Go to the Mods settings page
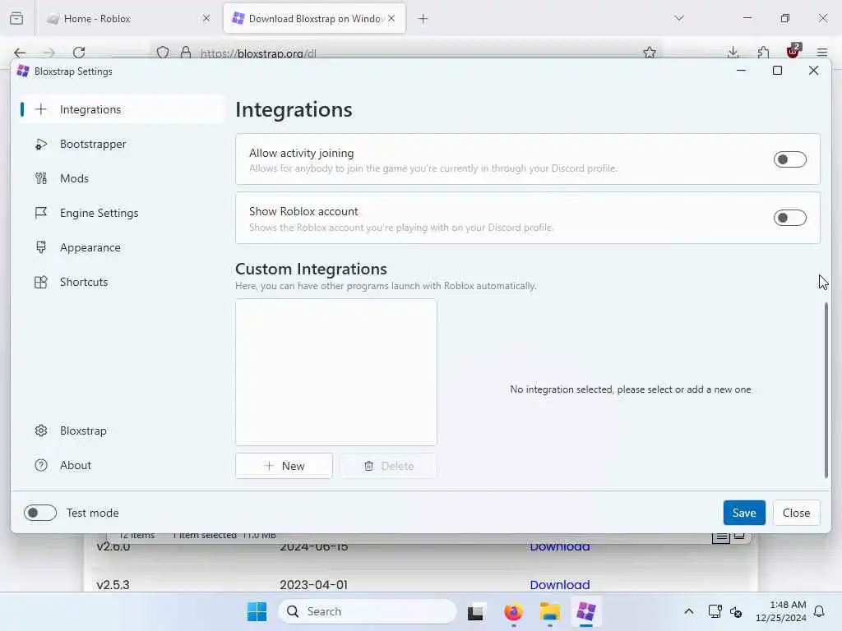 point(122,178)
